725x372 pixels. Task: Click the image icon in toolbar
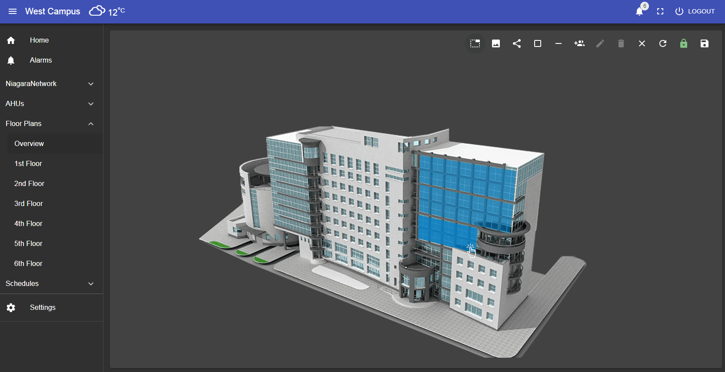(496, 43)
